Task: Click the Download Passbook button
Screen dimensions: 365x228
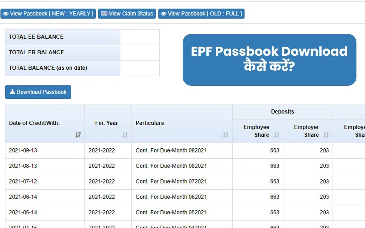Action: click(38, 92)
